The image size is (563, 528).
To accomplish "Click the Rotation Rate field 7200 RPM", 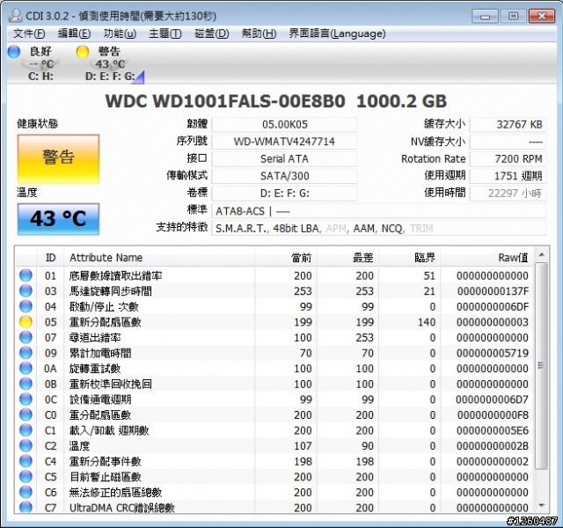I will tap(508, 158).
